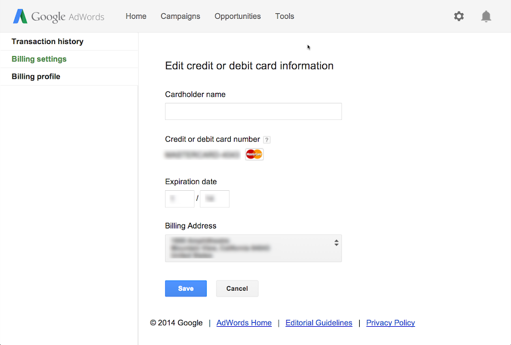Open the Campaigns tab

point(180,17)
